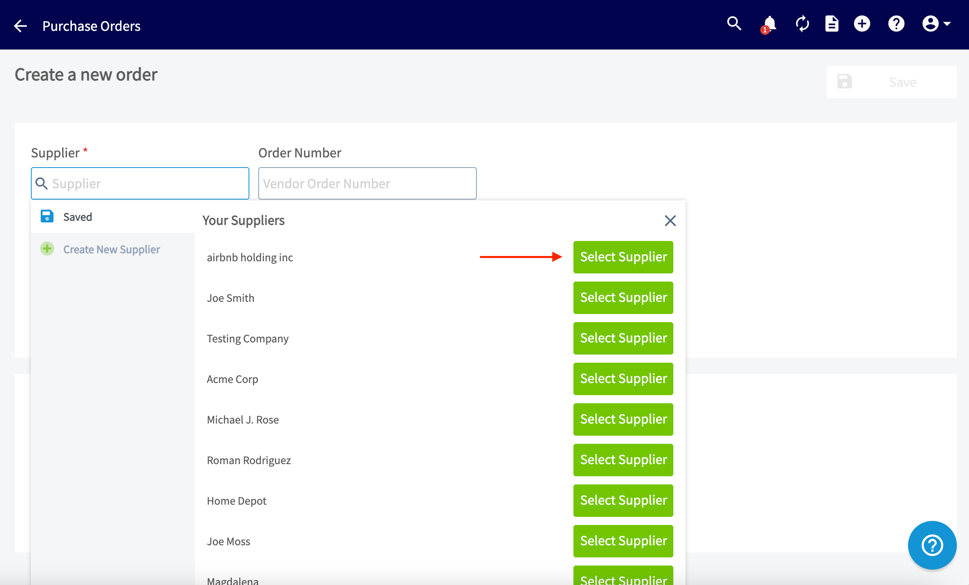Select Supplier for Testing Company
This screenshot has height=585, width=969.
click(x=623, y=338)
